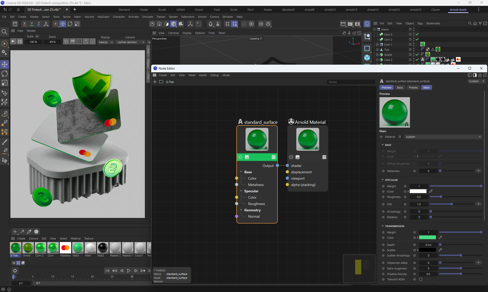Click the green Transmission Color swatch
488x292 pixels.
pos(427,238)
